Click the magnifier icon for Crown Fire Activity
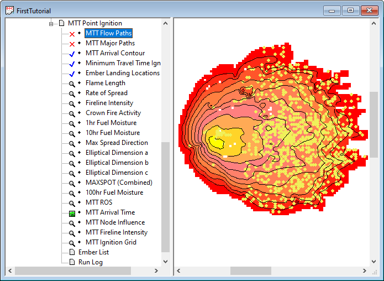 coord(72,113)
